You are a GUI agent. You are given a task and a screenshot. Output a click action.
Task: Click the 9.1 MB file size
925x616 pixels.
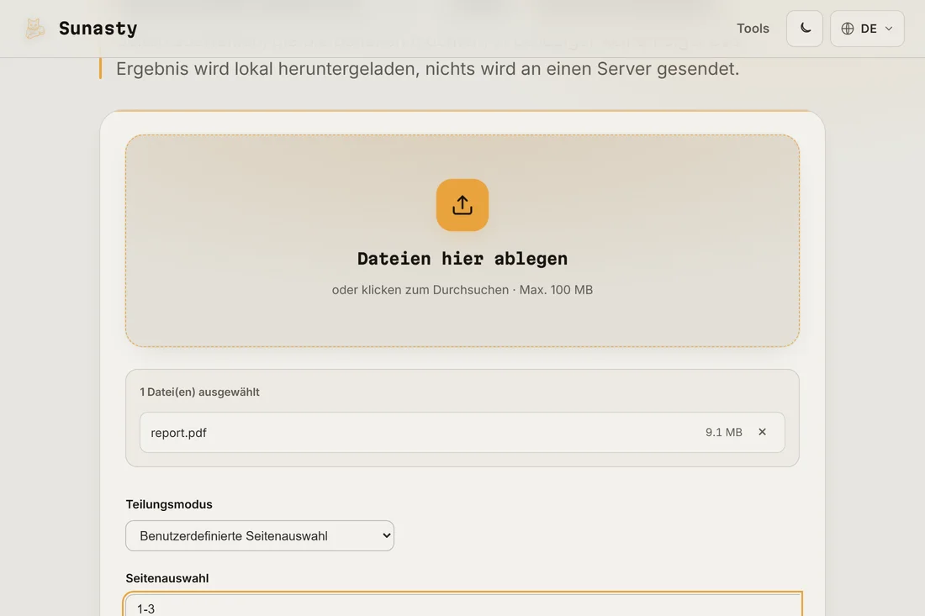coord(724,432)
